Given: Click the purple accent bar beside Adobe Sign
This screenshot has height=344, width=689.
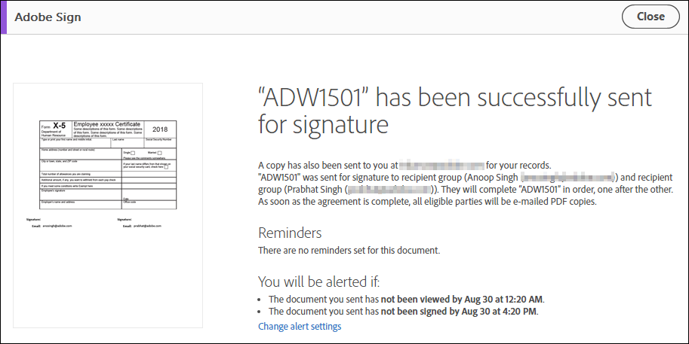Looking at the screenshot, I should click(4, 17).
